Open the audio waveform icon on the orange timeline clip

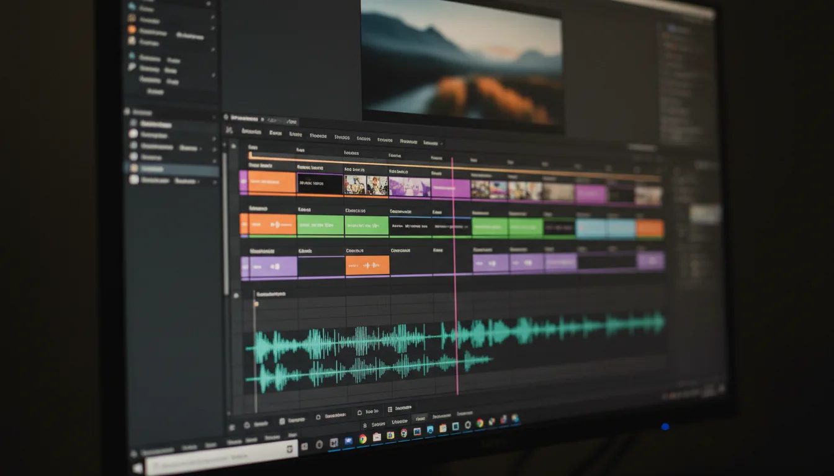tap(277, 224)
